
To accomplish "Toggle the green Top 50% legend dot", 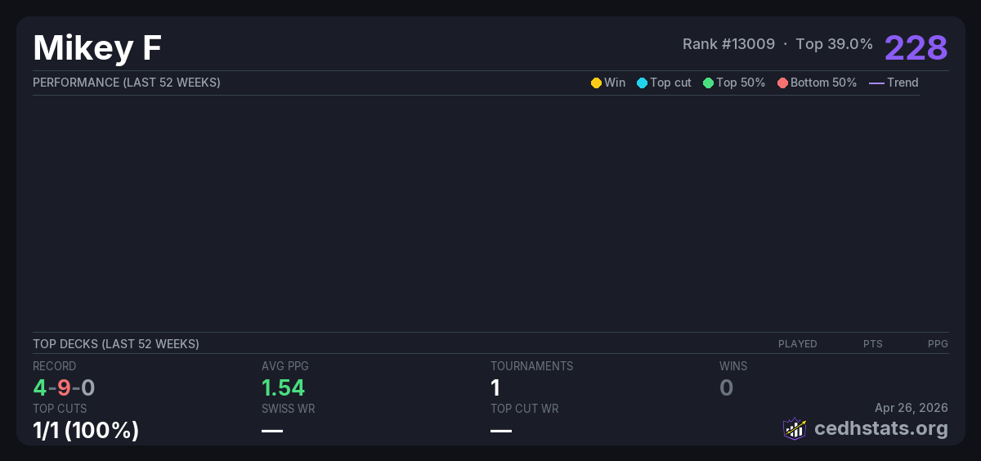I will point(708,83).
